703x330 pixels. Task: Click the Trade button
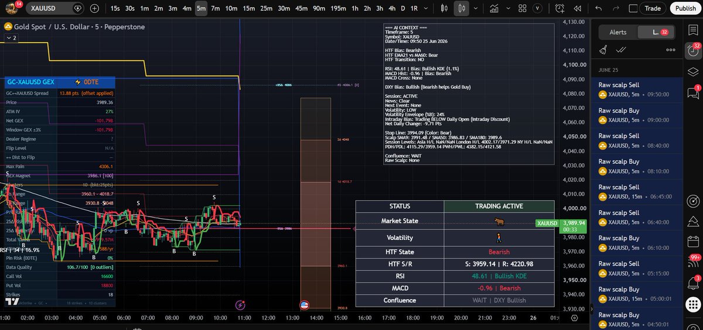point(653,8)
